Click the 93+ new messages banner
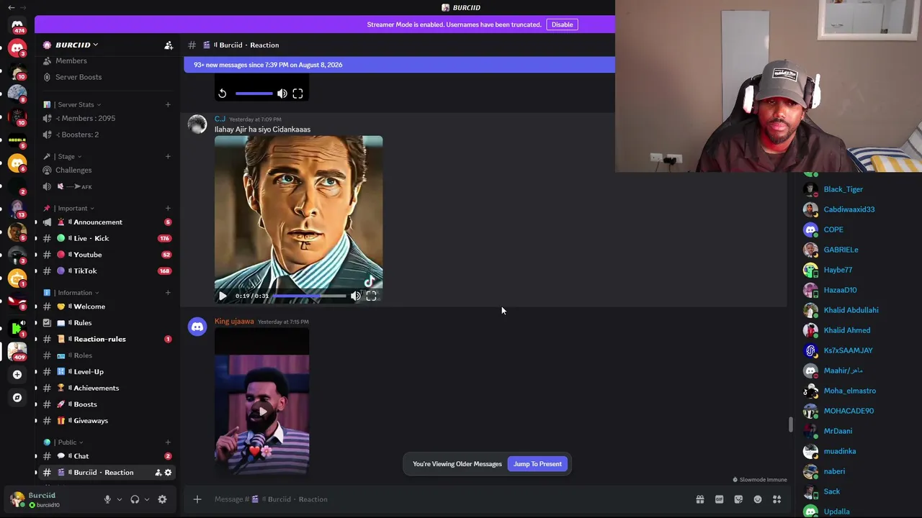 coord(399,65)
